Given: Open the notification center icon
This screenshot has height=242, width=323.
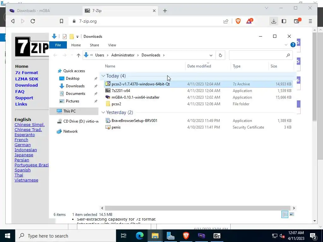Looking at the screenshot, I should (313, 236).
